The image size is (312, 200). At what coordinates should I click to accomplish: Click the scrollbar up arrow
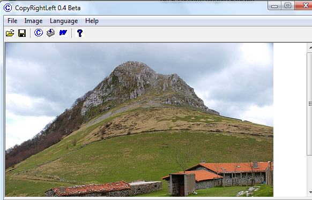(310, 48)
